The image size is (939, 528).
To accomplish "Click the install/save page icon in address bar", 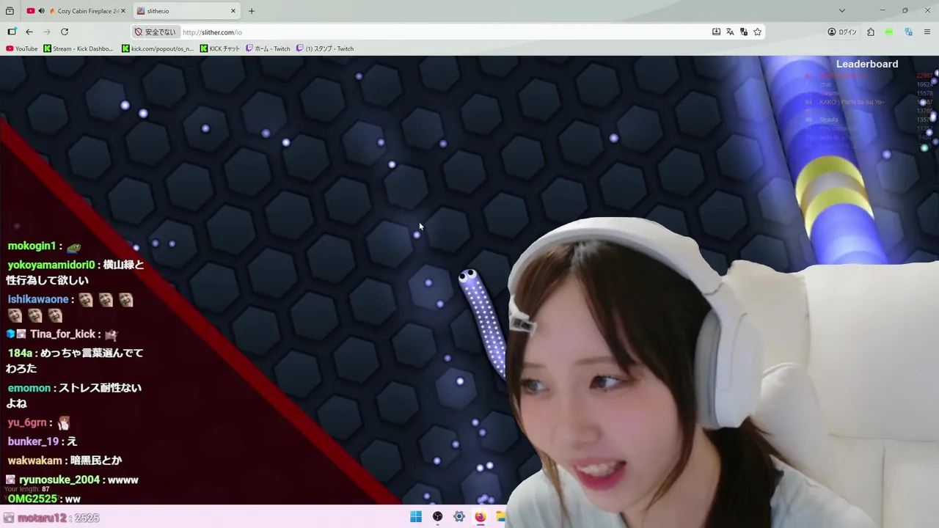I will click(x=716, y=32).
